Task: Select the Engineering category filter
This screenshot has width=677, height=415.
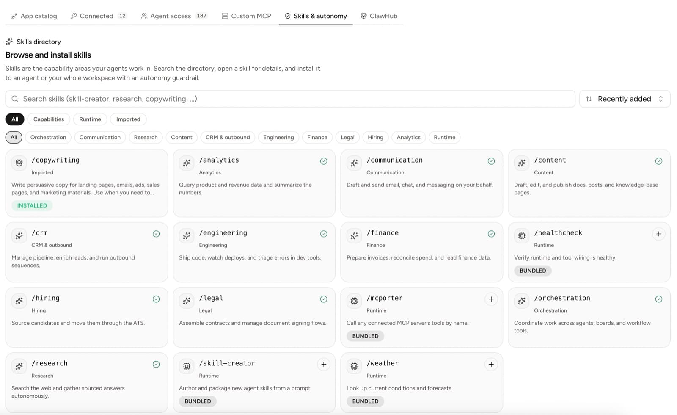Action: (x=278, y=137)
